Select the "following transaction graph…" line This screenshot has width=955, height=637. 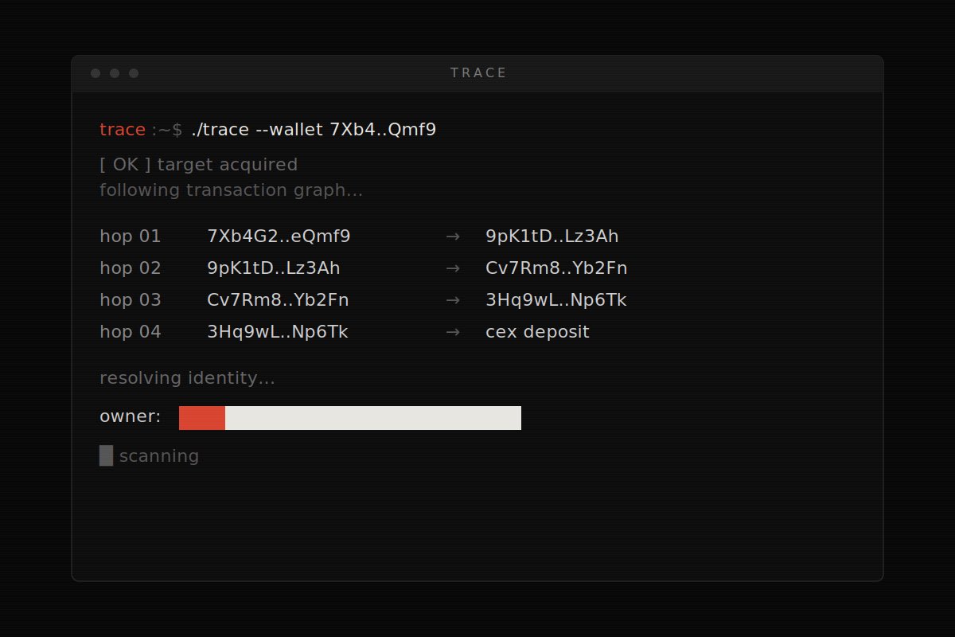[x=231, y=190]
